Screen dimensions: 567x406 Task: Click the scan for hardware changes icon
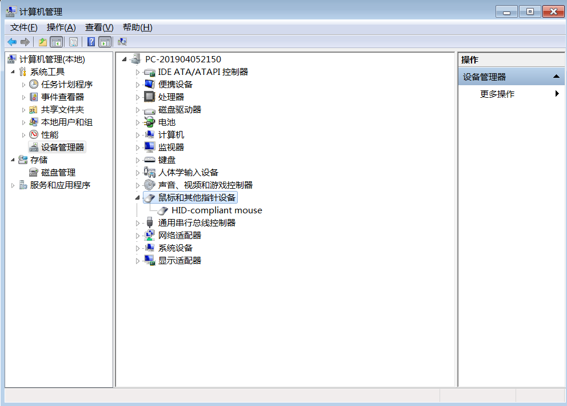(122, 42)
